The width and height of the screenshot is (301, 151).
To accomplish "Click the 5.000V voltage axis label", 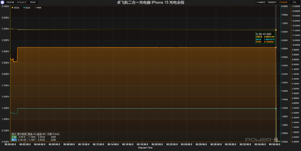I will pyautogui.click(x=5, y=29).
